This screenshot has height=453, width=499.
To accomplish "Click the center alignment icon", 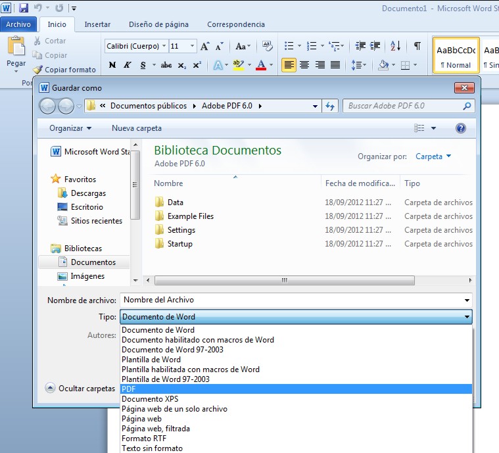I will pyautogui.click(x=304, y=65).
